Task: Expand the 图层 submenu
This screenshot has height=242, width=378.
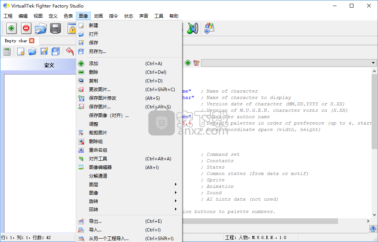Action: pyautogui.click(x=129, y=184)
